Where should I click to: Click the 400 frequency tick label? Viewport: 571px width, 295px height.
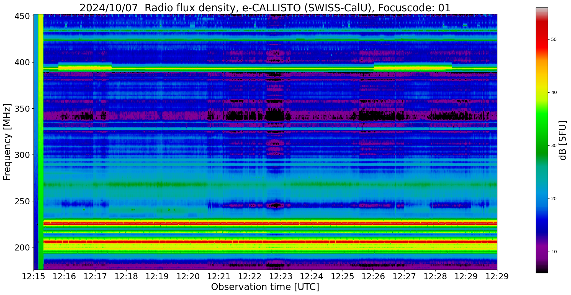[22, 62]
